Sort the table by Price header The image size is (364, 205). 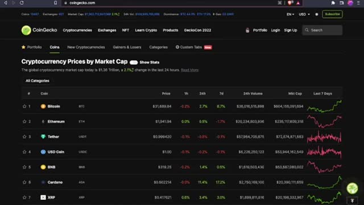pyautogui.click(x=166, y=93)
